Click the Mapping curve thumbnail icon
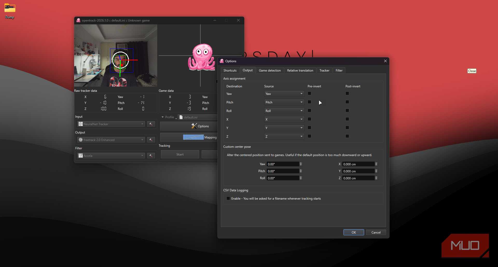The image size is (498, 267). pyautogui.click(x=193, y=137)
